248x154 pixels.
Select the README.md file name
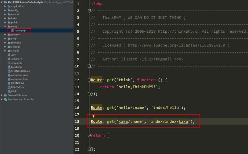18,87
